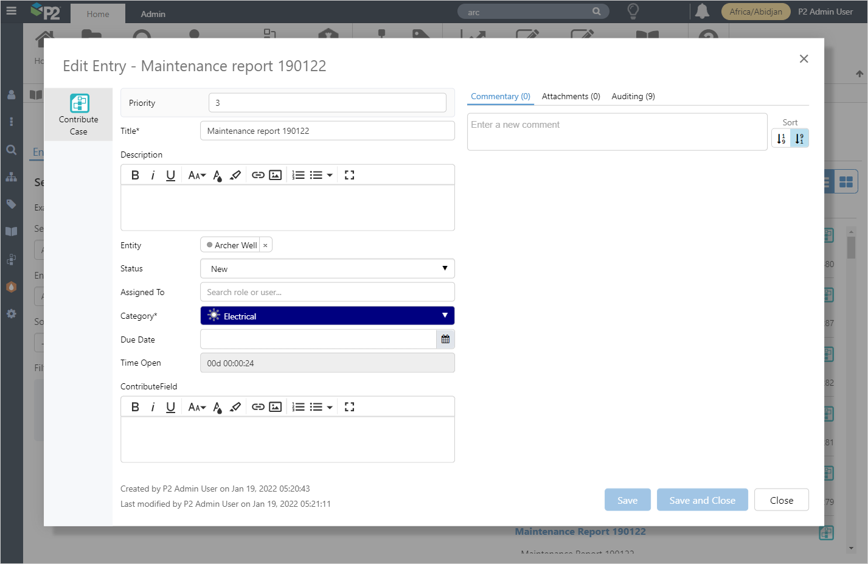The width and height of the screenshot is (868, 564).
Task: Remove the Archer Well entity tag
Action: (x=265, y=245)
